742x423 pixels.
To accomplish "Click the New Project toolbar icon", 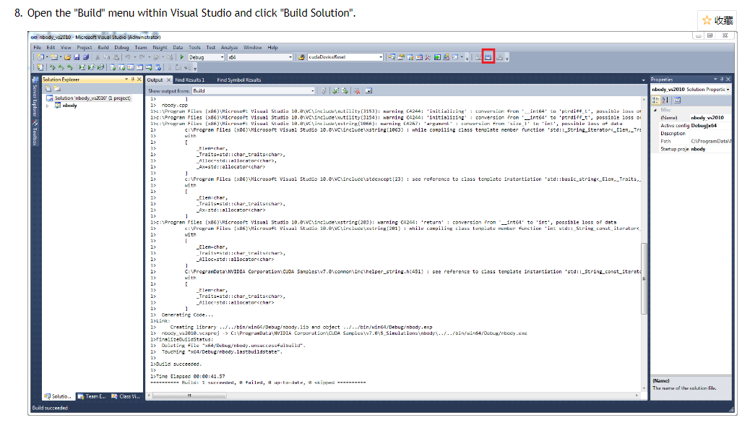I will (x=40, y=57).
